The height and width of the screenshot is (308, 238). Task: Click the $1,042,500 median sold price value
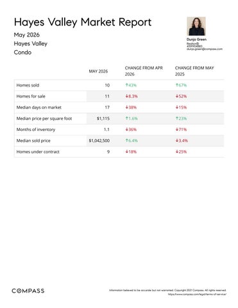(x=99, y=141)
